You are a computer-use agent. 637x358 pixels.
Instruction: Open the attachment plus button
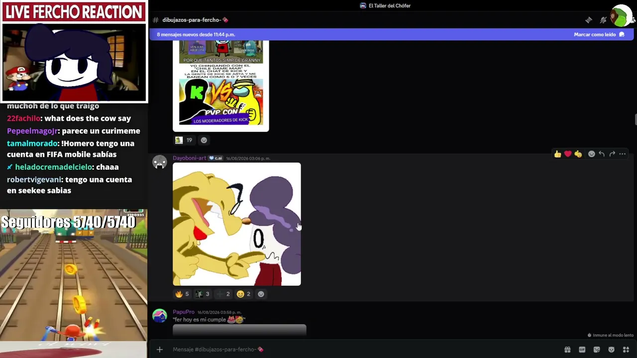[x=160, y=350]
